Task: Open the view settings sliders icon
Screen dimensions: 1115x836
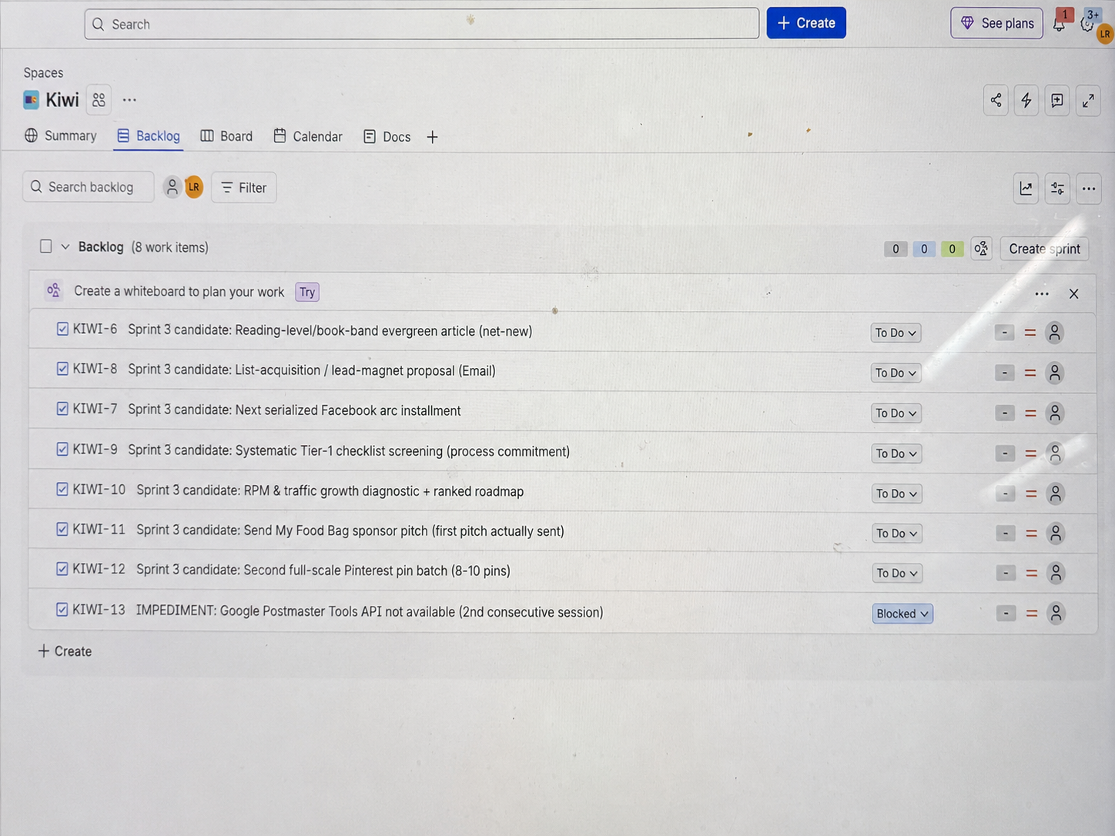Action: coord(1057,189)
